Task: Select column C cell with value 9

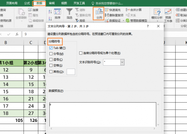Action: click(x=31, y=70)
